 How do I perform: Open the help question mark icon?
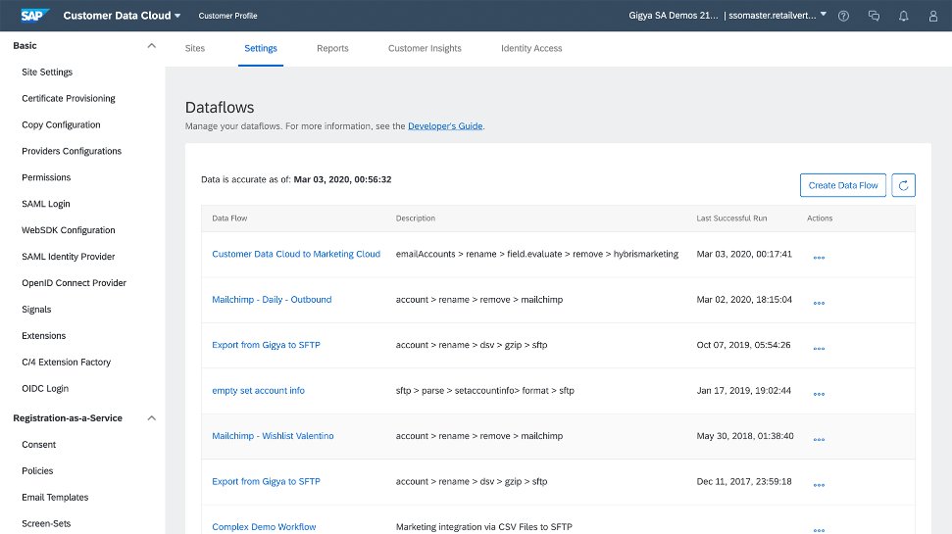(x=844, y=17)
